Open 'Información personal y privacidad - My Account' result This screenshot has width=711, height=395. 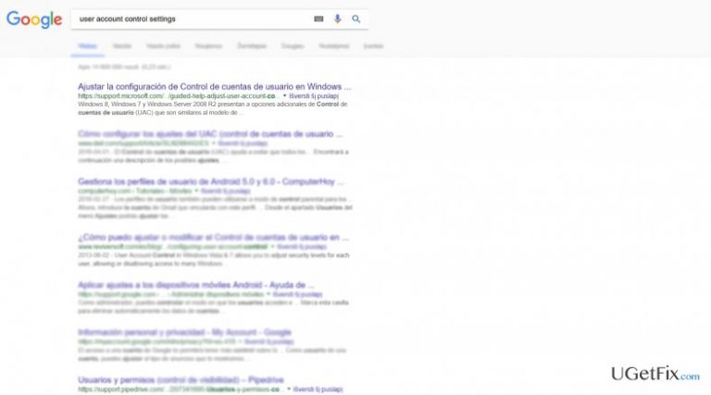coord(184,332)
